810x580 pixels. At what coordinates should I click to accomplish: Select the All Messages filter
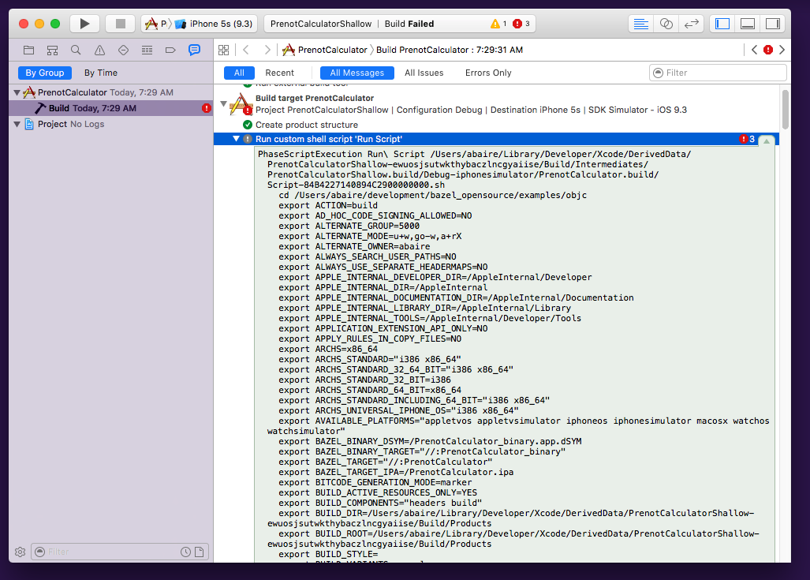coord(357,73)
